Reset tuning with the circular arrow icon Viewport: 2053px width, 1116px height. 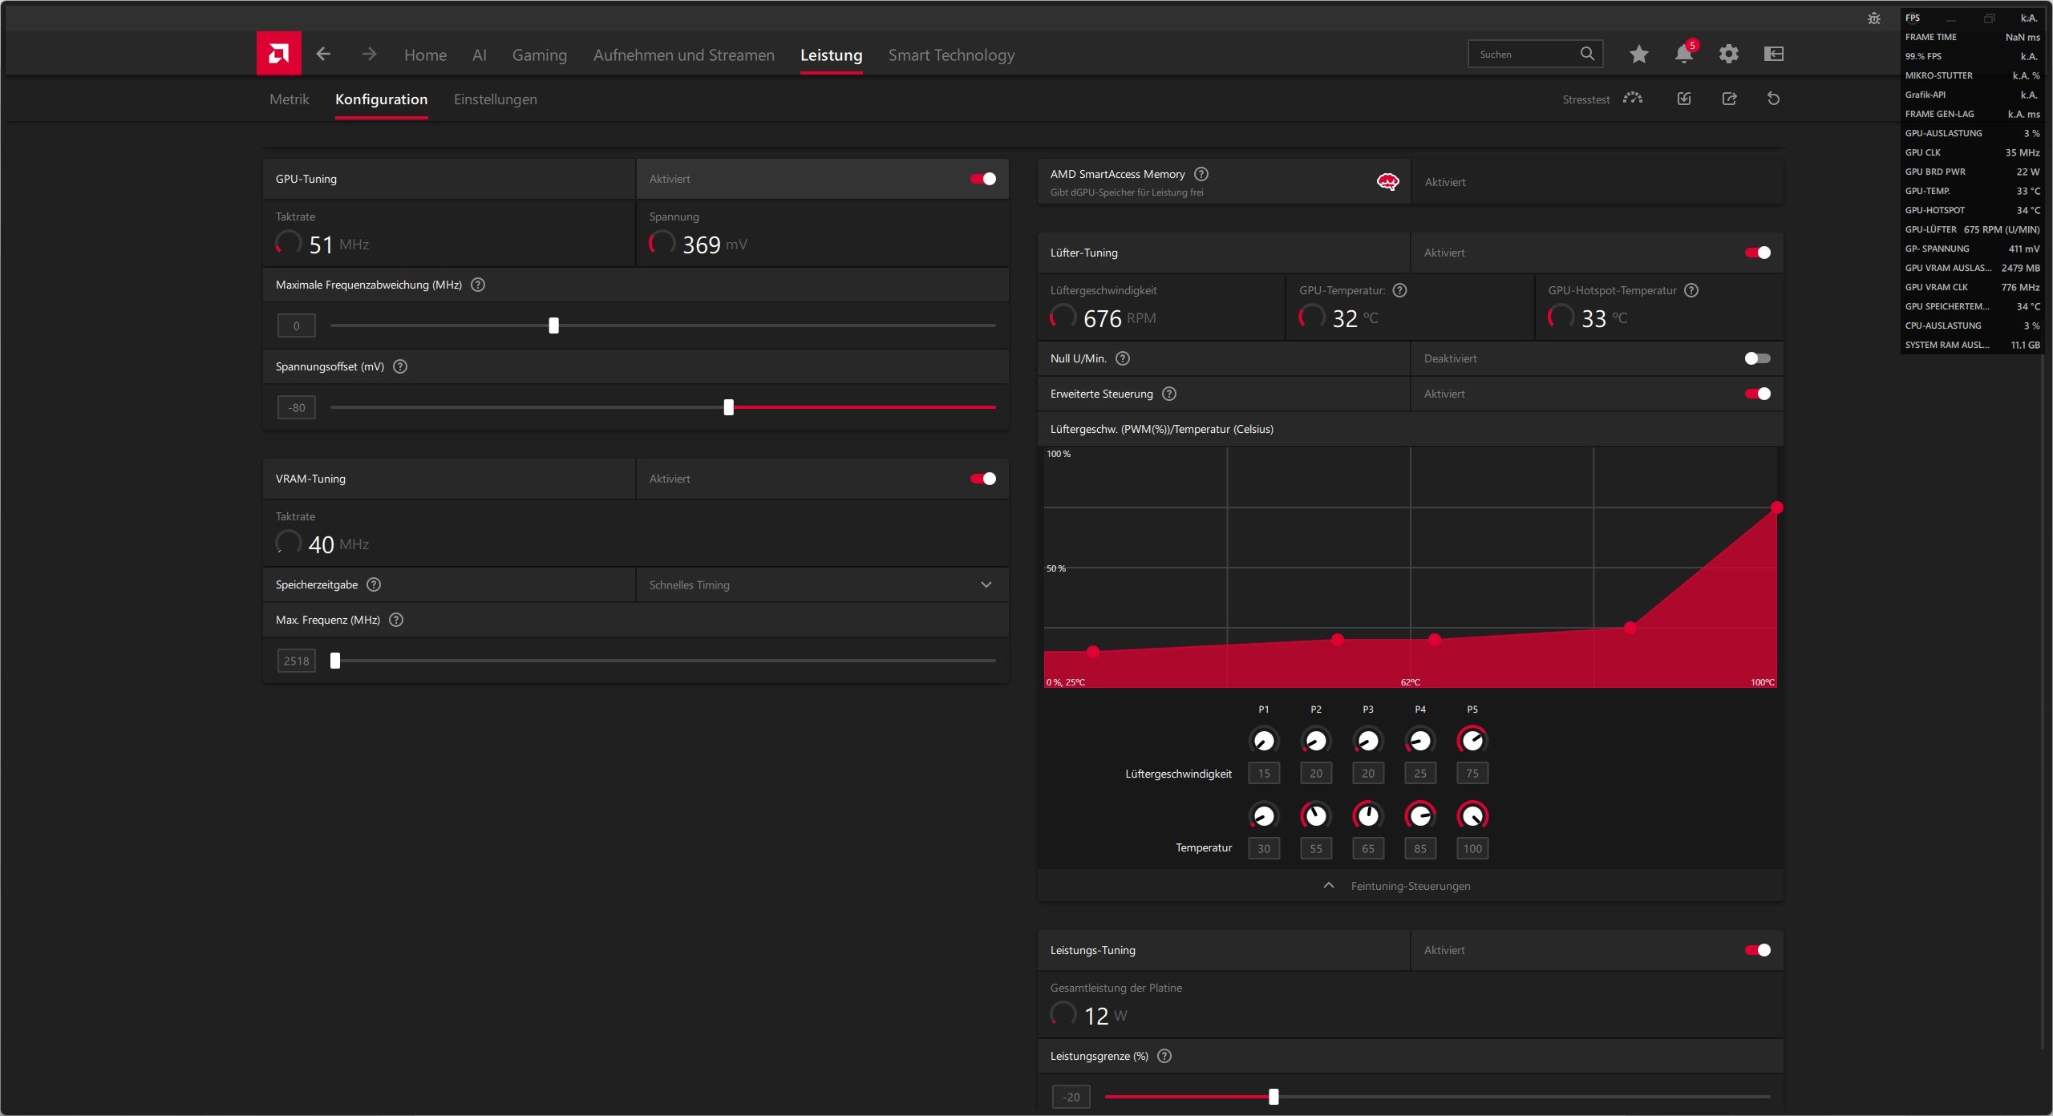(1773, 99)
